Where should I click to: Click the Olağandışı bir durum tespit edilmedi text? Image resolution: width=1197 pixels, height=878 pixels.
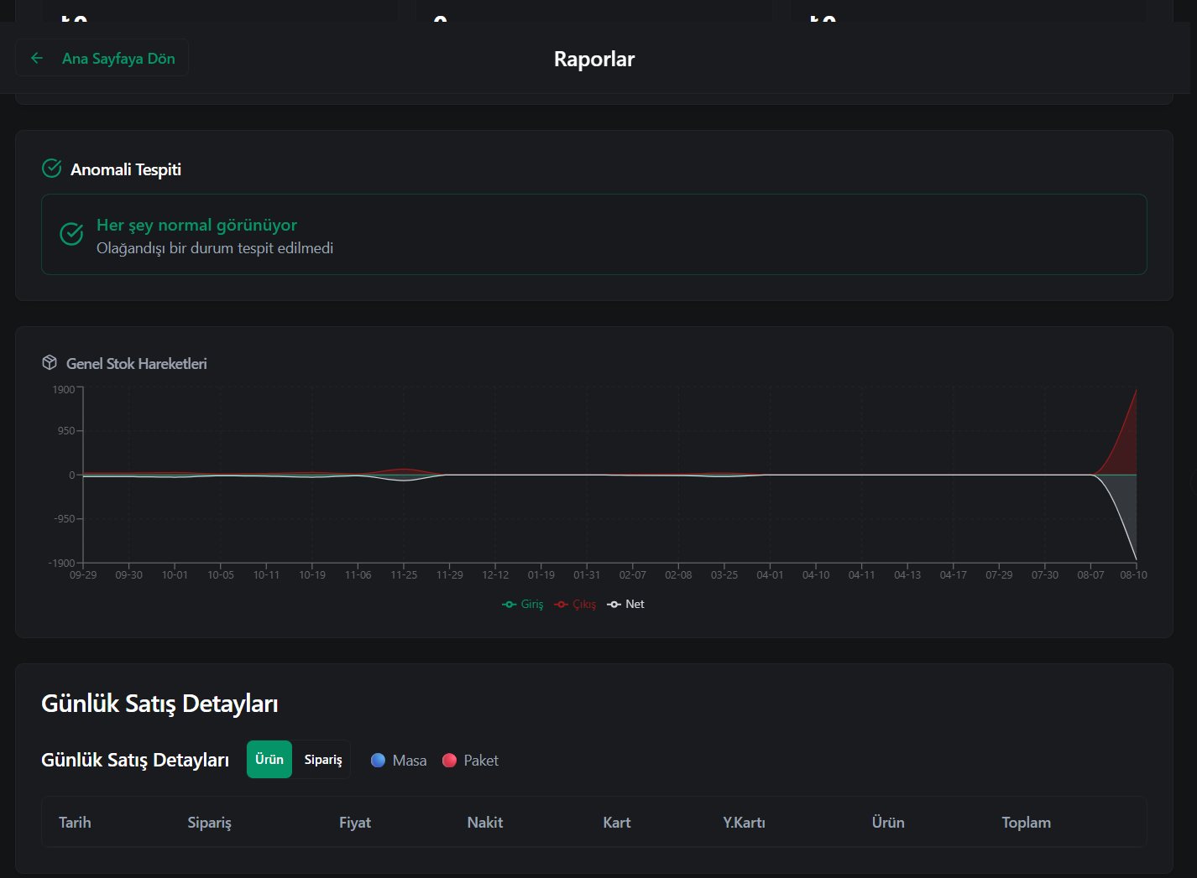point(215,248)
